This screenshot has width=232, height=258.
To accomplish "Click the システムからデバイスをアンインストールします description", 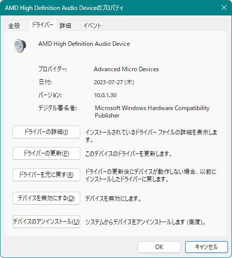I will click(146, 222).
